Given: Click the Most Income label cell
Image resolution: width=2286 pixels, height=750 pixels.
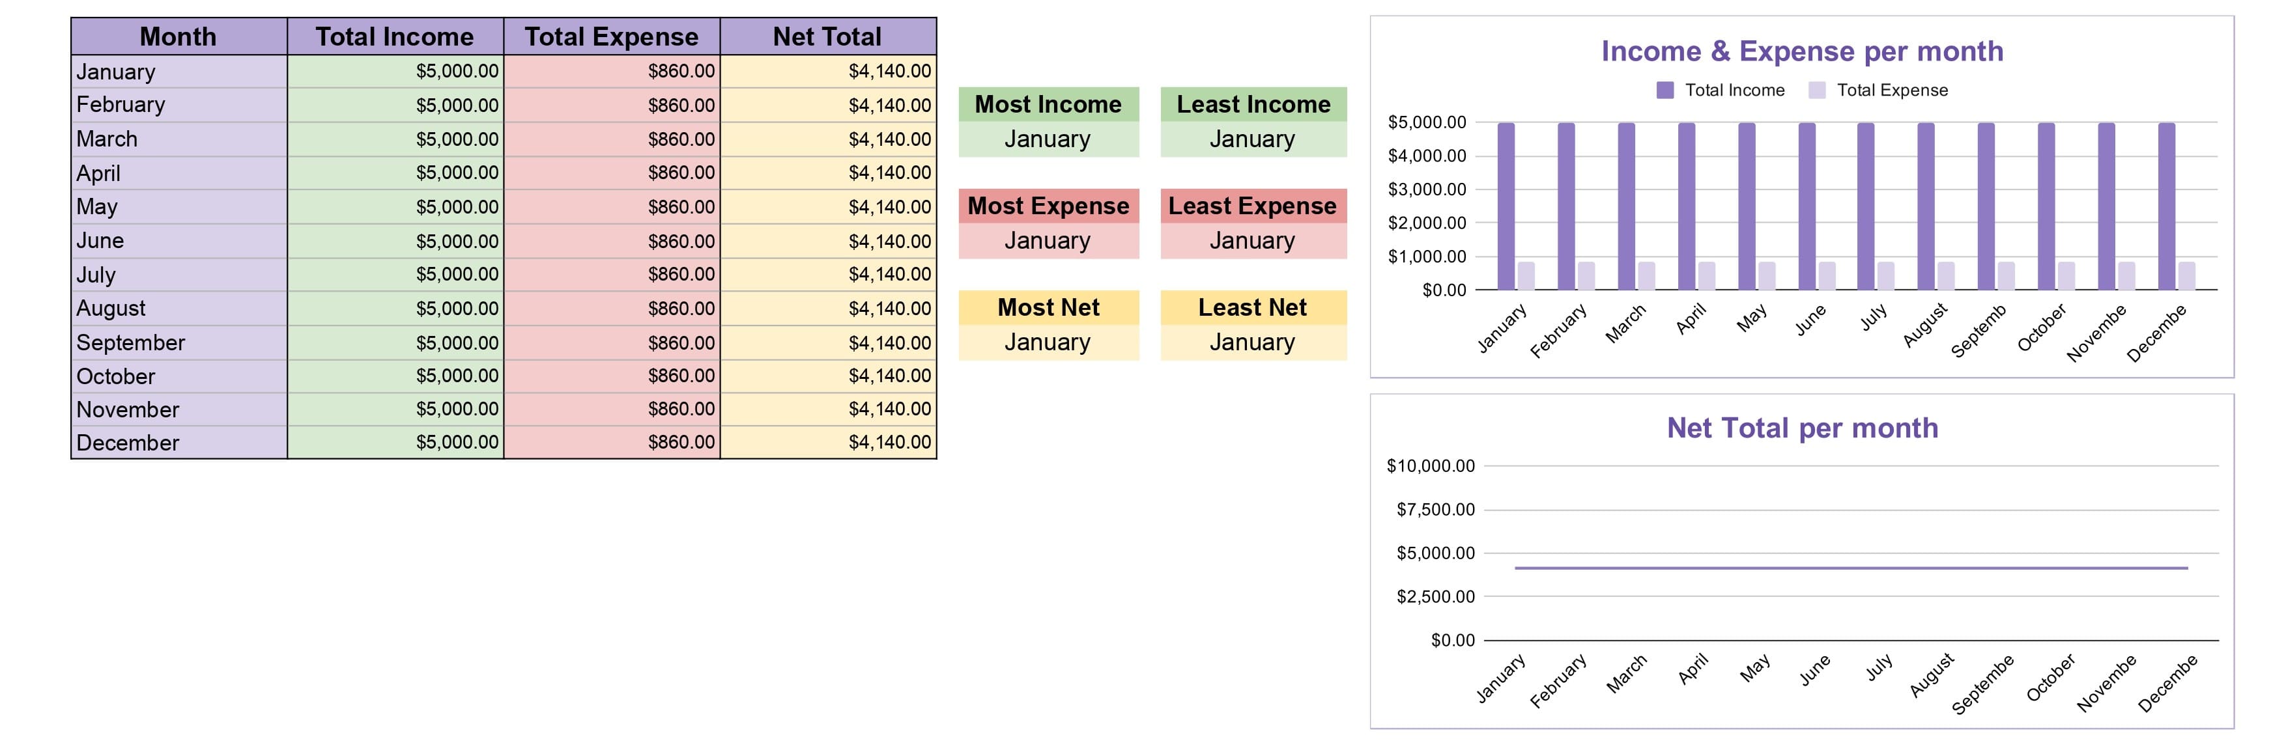Looking at the screenshot, I should [1048, 104].
